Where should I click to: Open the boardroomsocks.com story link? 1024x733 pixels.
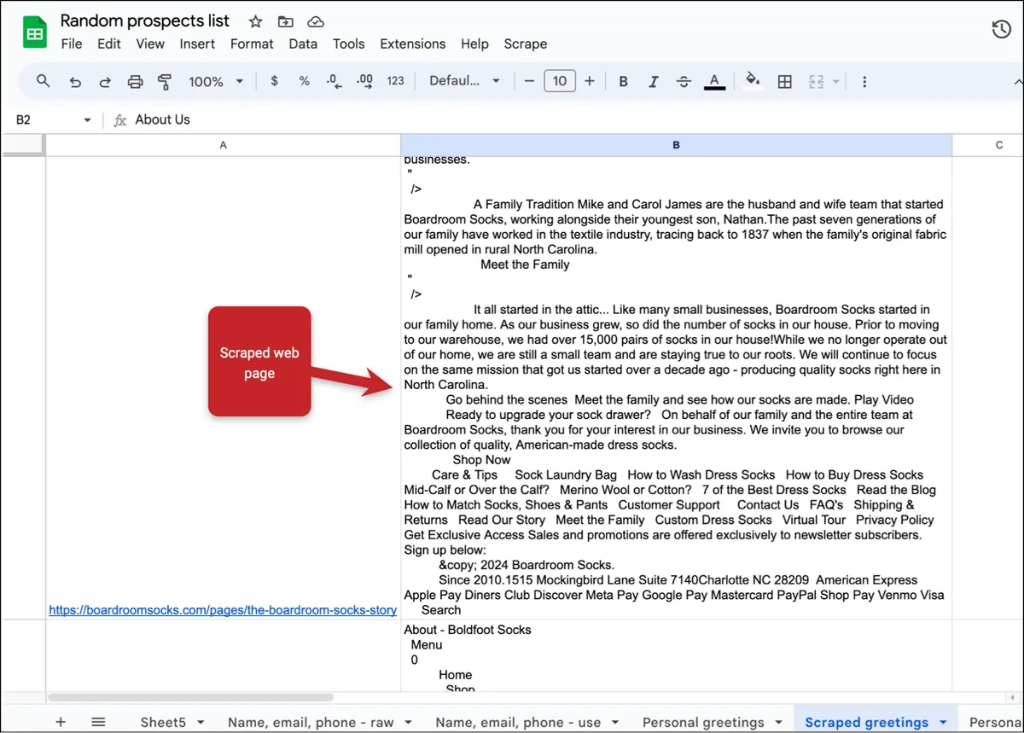223,610
